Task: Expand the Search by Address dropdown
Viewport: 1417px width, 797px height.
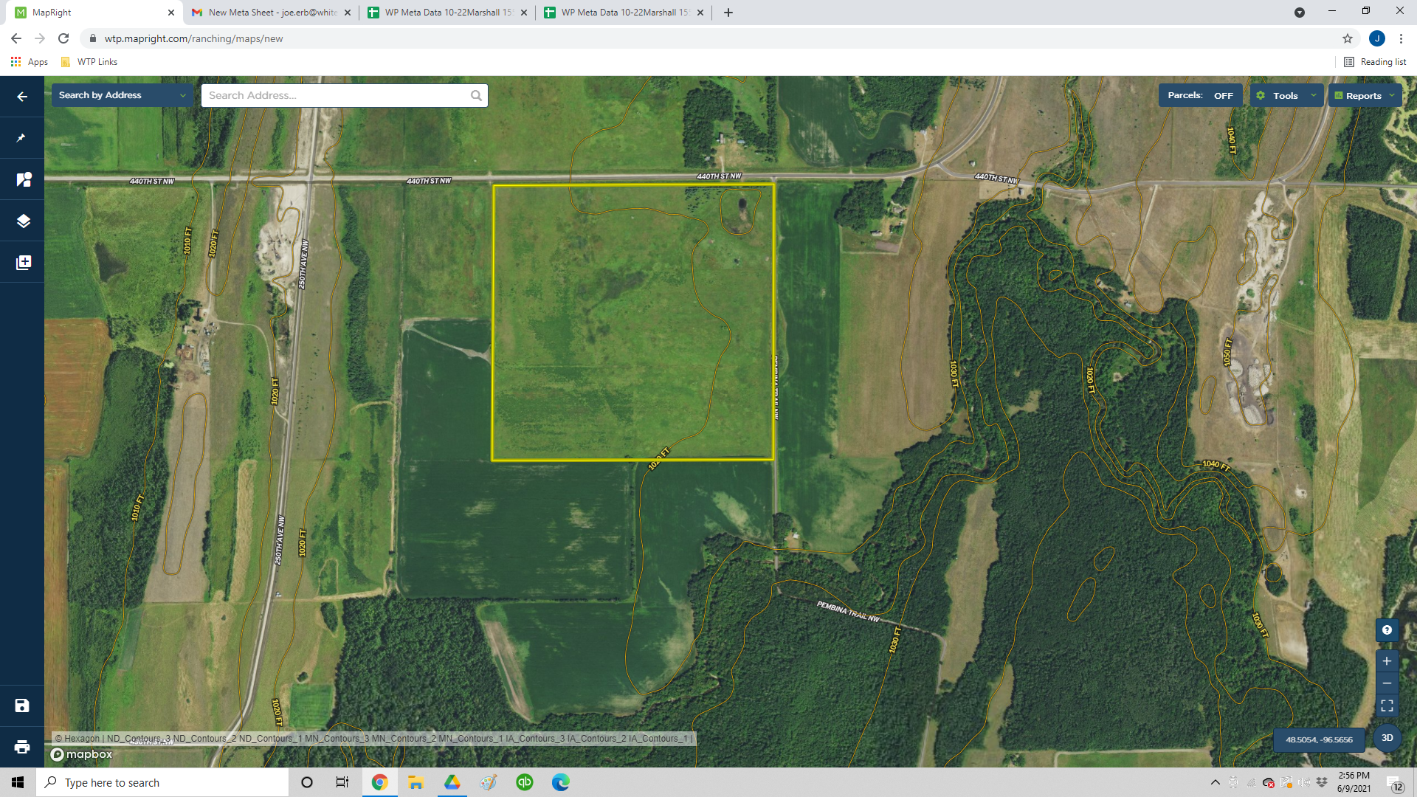Action: coord(122,95)
